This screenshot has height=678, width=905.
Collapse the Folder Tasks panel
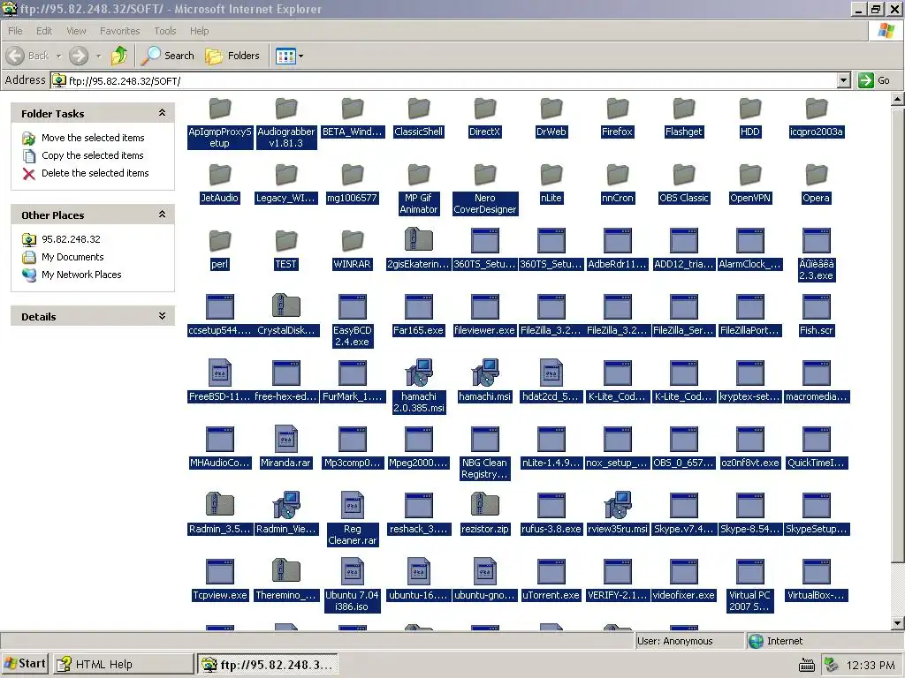[x=163, y=113]
